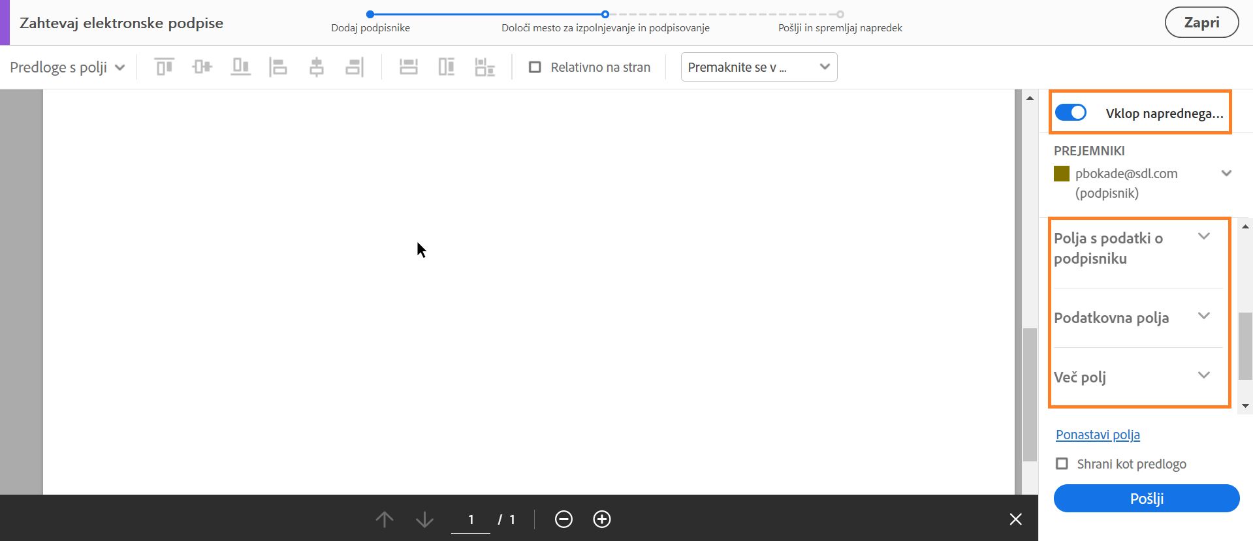Click the last progress step dot
This screenshot has width=1253, height=541.
[840, 14]
